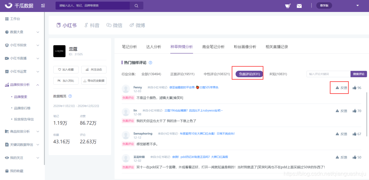
Task: Click the like icon with 67 count
Action: (354, 134)
